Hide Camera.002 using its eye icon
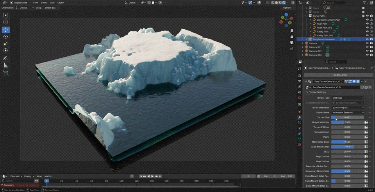 tap(367, 51)
